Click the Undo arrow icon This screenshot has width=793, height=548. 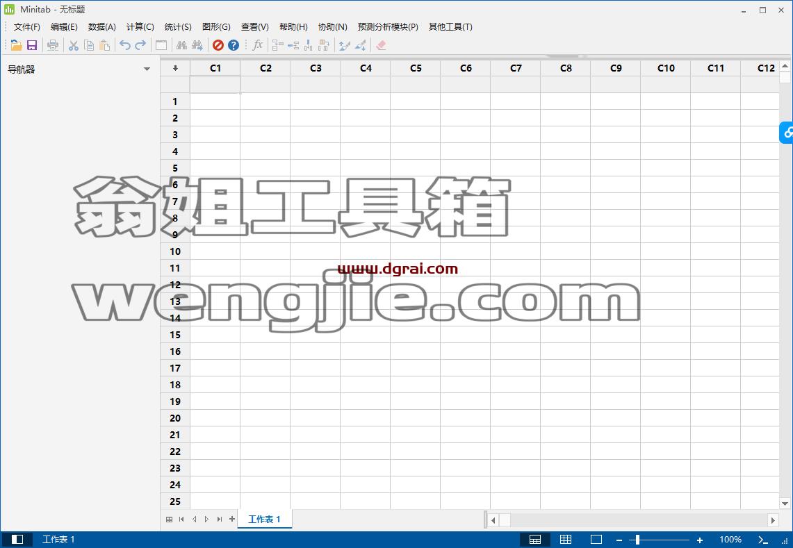[x=125, y=46]
